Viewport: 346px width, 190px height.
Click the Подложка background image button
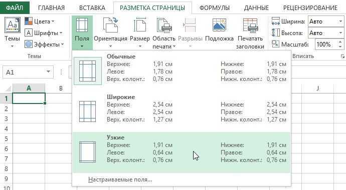219,29
